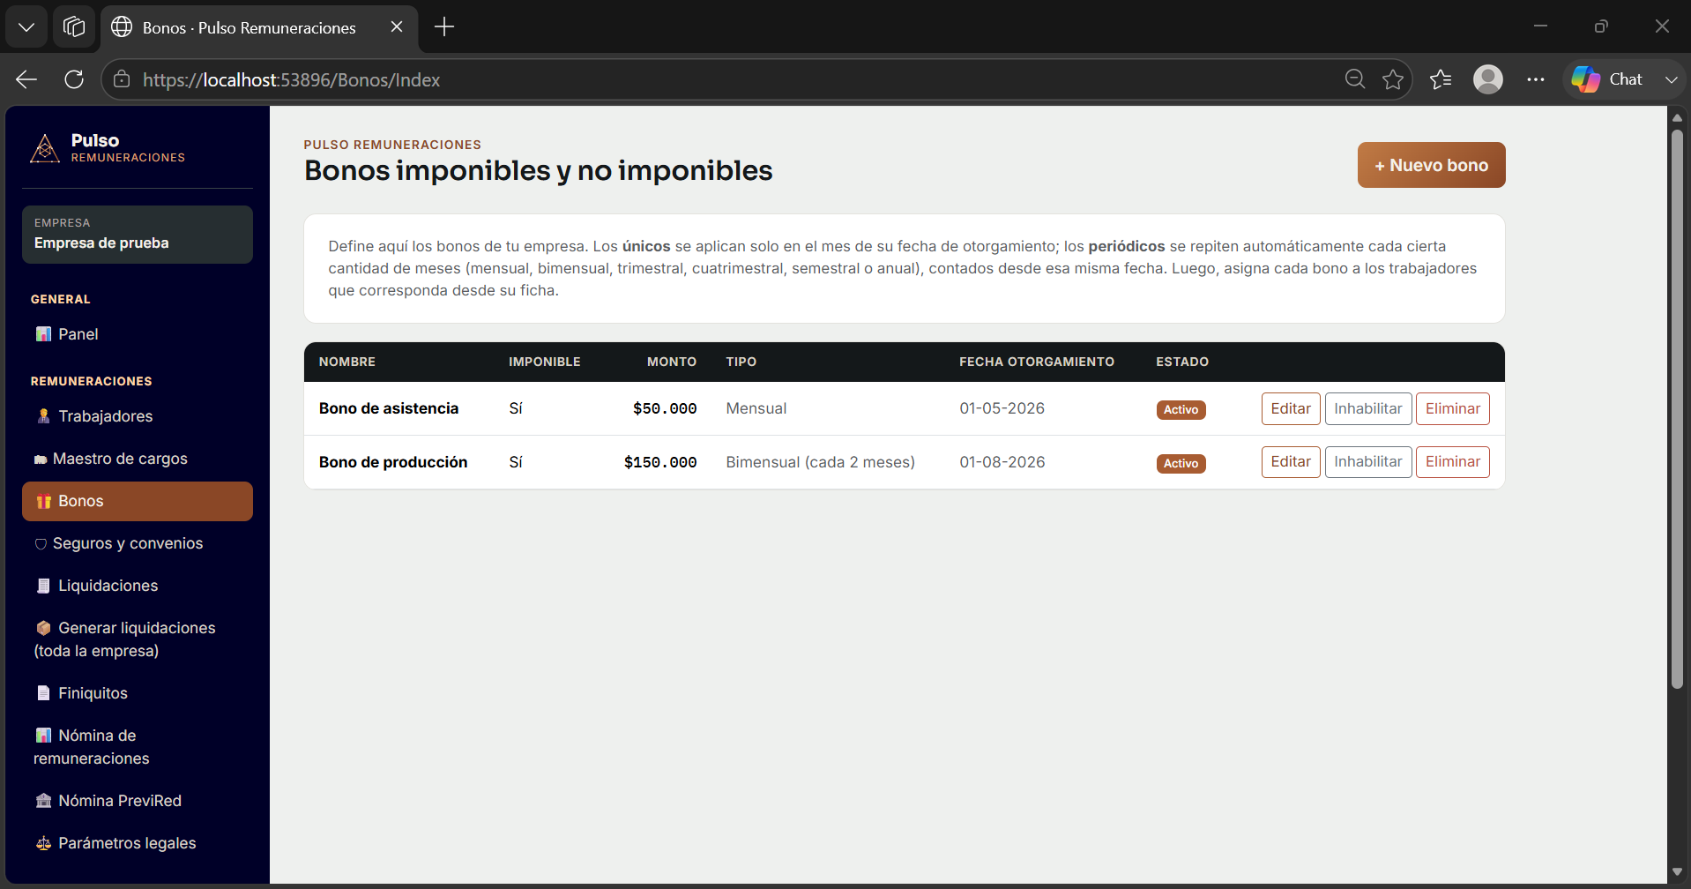Delete the Bono de producción bonus
The height and width of the screenshot is (889, 1691).
(x=1453, y=462)
